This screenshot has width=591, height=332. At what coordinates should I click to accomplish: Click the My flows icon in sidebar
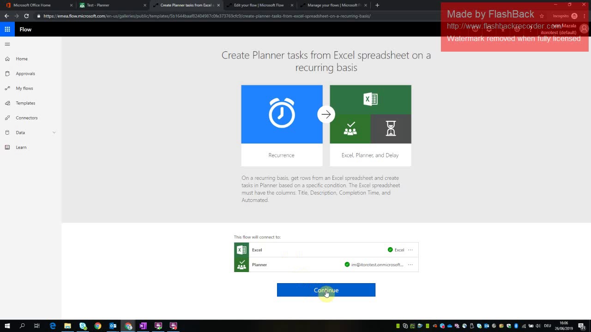pos(7,89)
